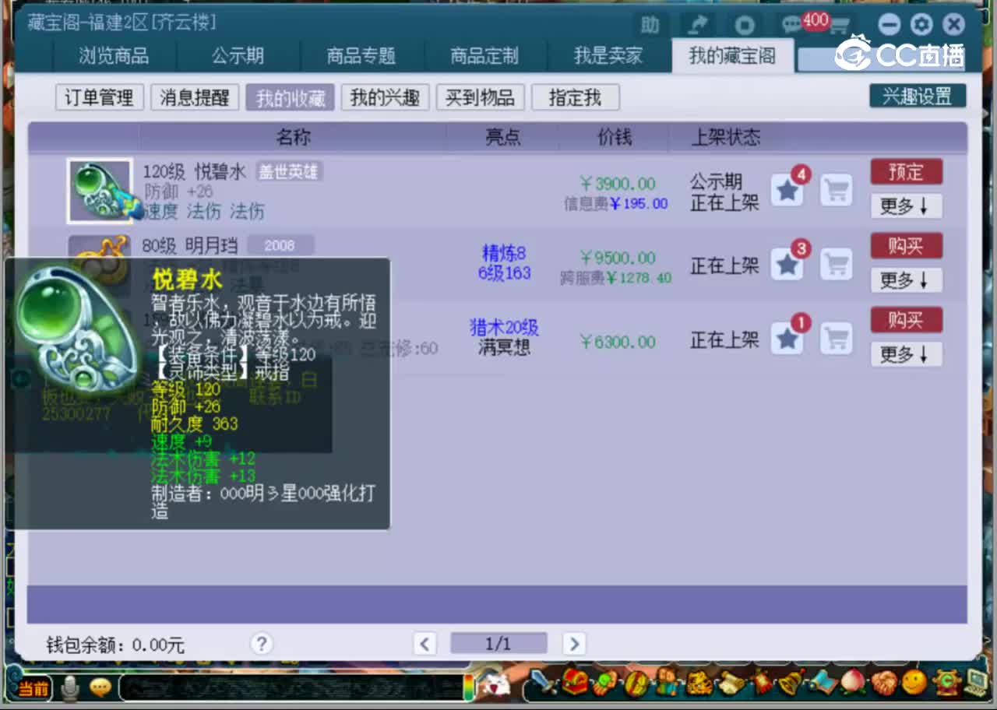
Task: Toggle favorite star on the 明月珰 row
Action: (787, 265)
